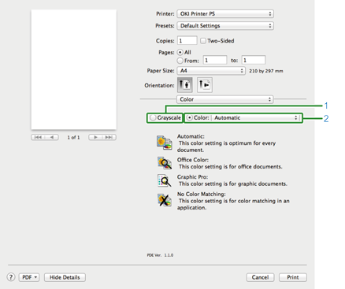Open the Color panel selector menu
The width and height of the screenshot is (345, 289).
225,99
